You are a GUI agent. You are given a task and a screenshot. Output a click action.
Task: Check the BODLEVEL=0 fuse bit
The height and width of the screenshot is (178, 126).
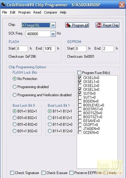pos(80,105)
